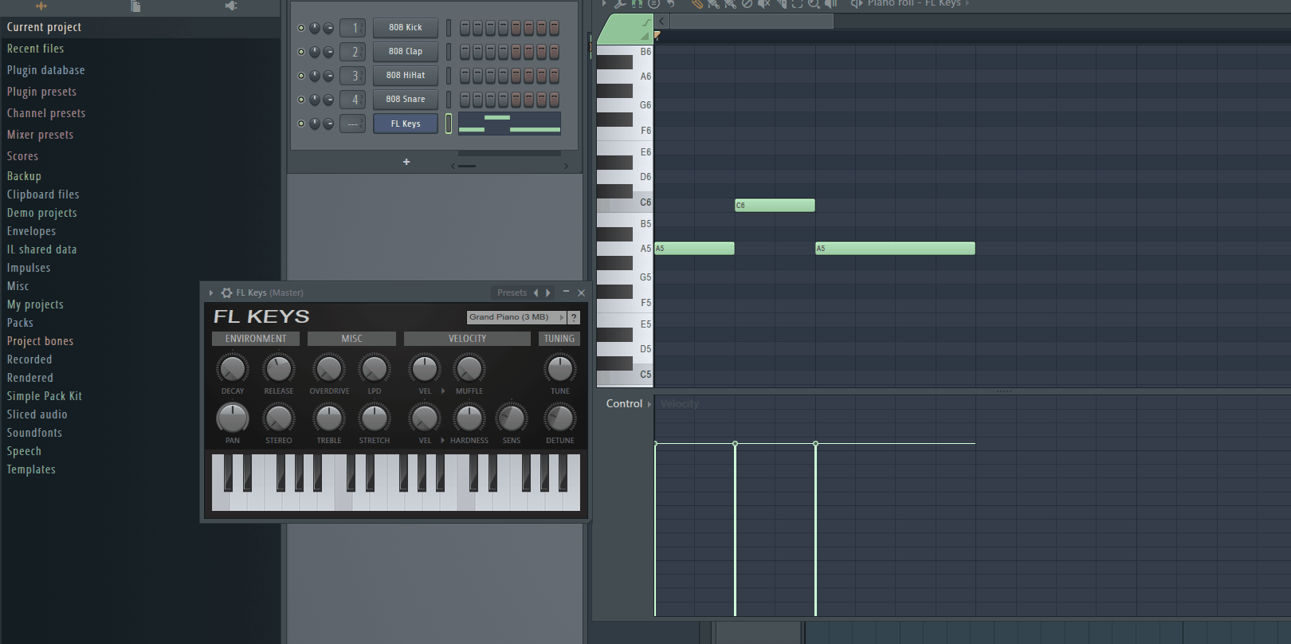Open Mixer presets folder
The image size is (1291, 644).
pos(40,135)
